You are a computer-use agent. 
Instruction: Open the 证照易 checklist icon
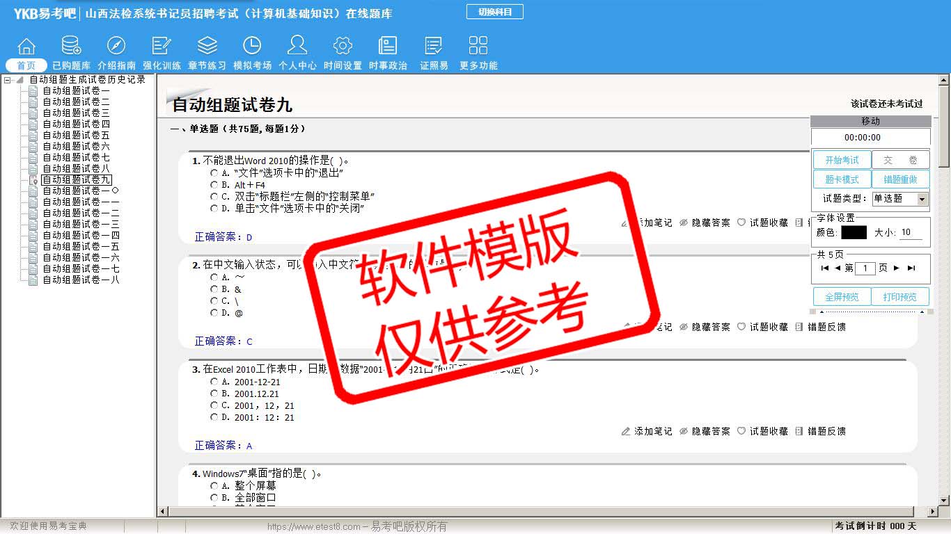[x=434, y=46]
